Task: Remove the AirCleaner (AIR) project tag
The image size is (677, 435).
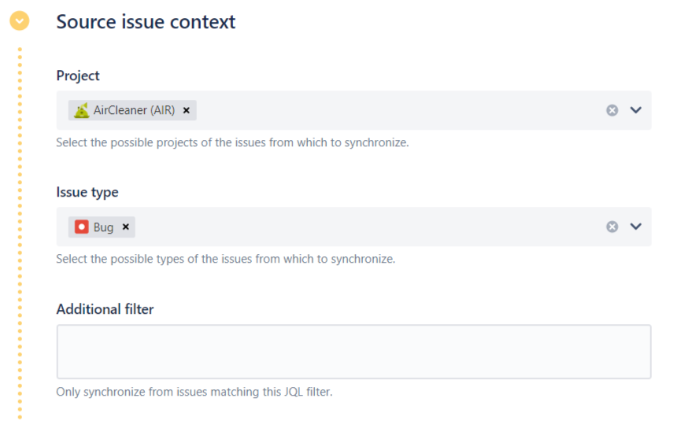Action: click(187, 110)
